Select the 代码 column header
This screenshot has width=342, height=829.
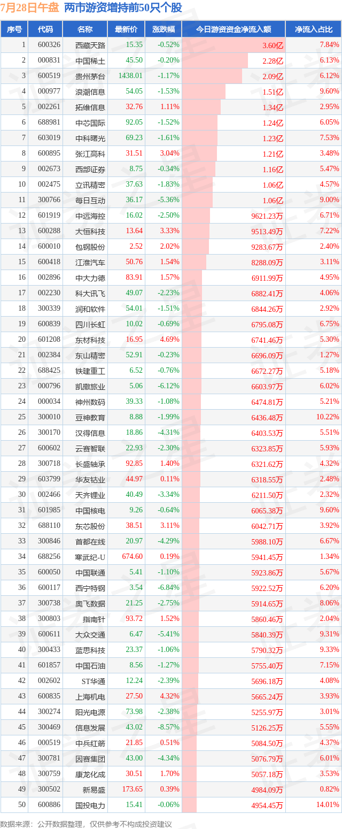click(x=45, y=29)
